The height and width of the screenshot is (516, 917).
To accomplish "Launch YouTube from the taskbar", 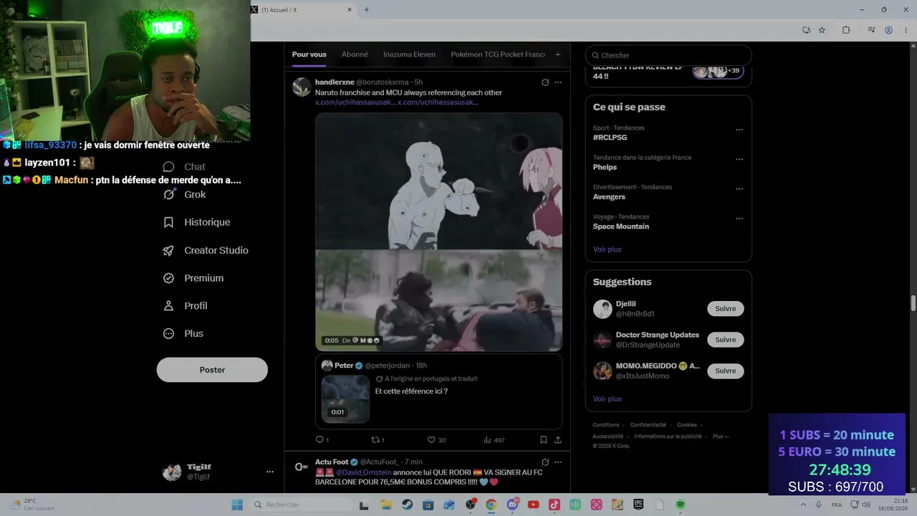I will click(533, 505).
